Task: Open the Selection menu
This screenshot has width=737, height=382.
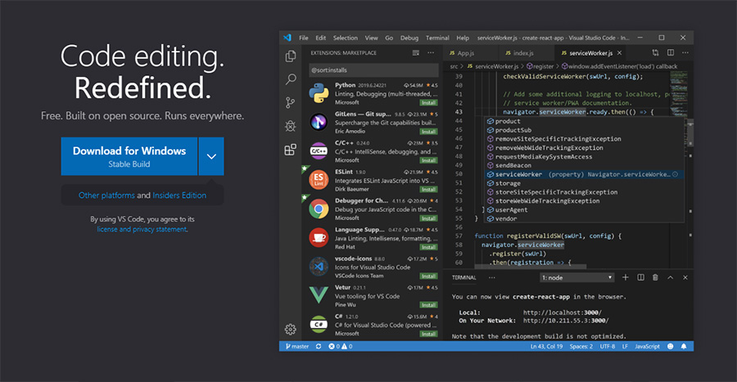Action: click(x=346, y=38)
